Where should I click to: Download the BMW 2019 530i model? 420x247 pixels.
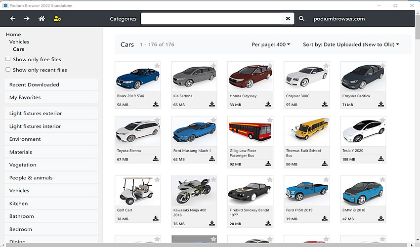[156, 104]
